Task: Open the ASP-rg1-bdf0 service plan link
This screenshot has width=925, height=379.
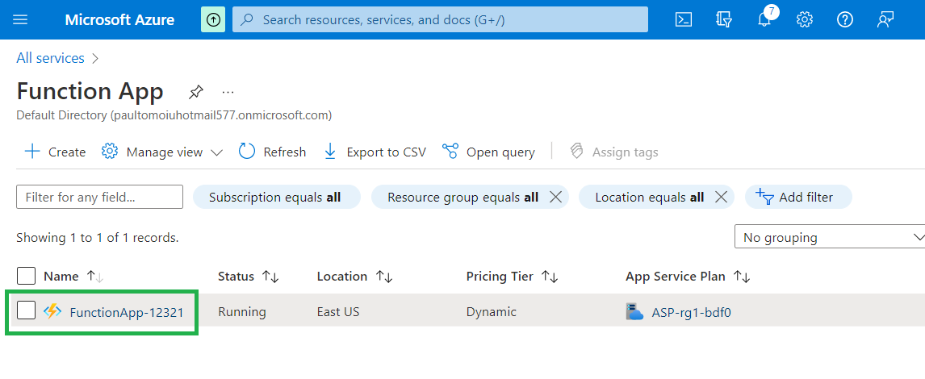Action: click(x=692, y=312)
